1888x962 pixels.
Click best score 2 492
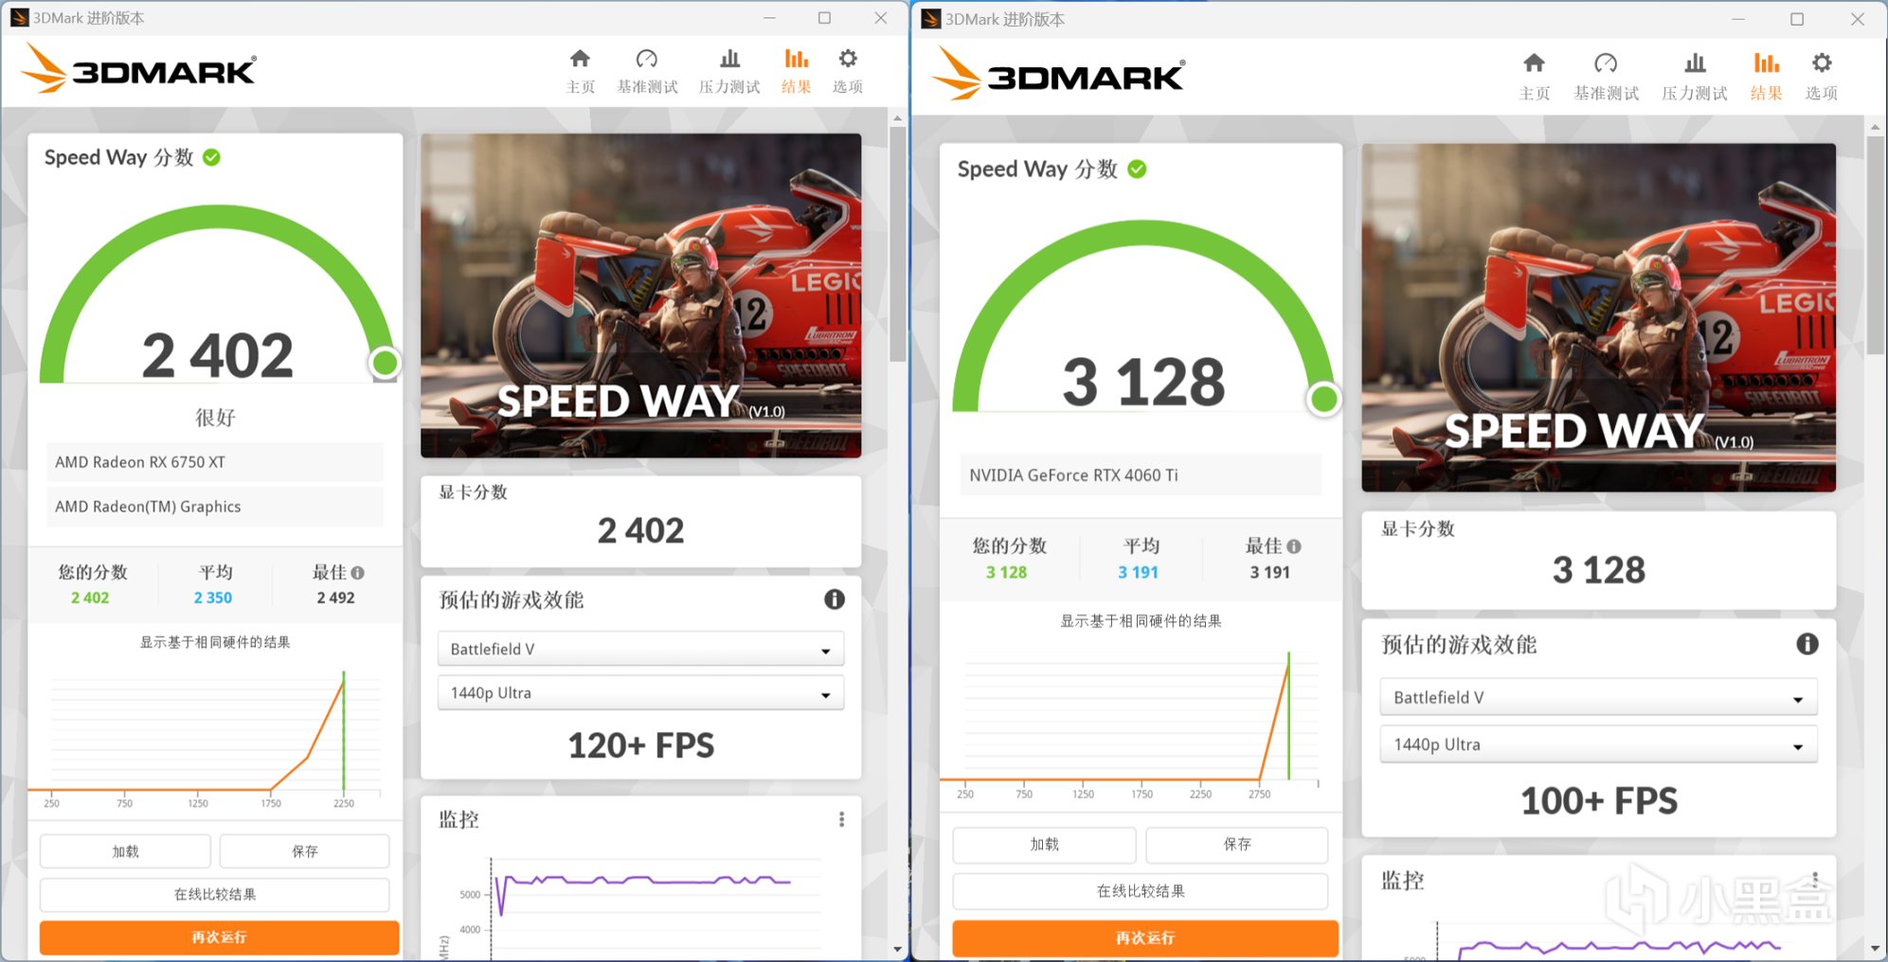[335, 598]
